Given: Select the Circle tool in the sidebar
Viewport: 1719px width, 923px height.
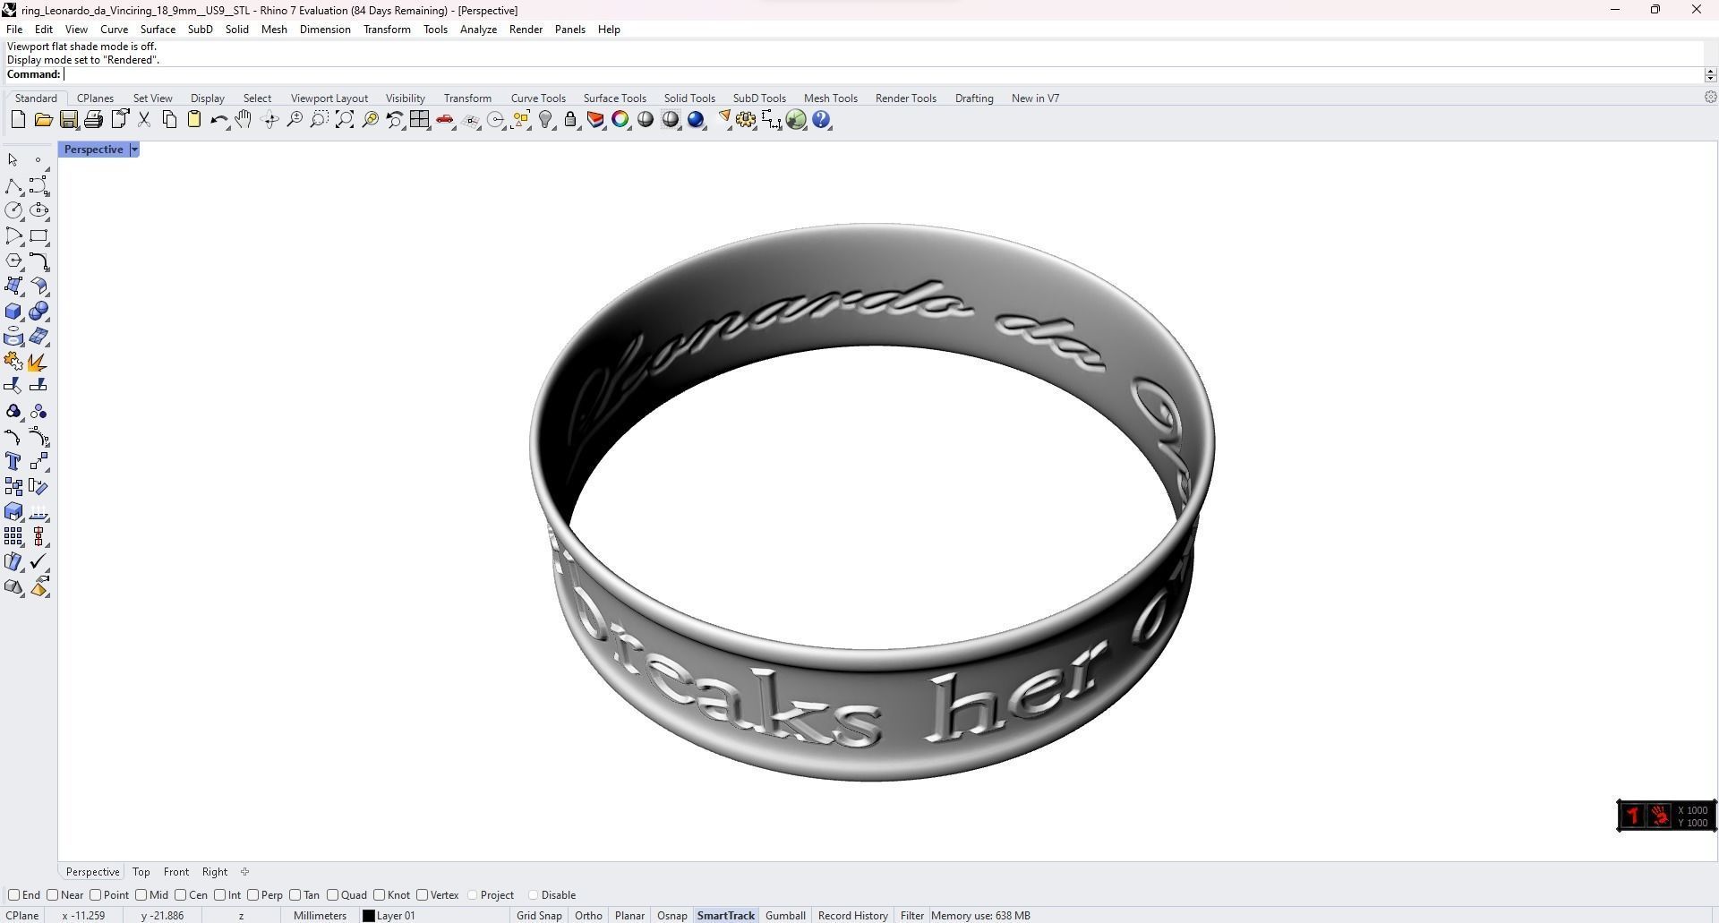Looking at the screenshot, I should pyautogui.click(x=13, y=210).
